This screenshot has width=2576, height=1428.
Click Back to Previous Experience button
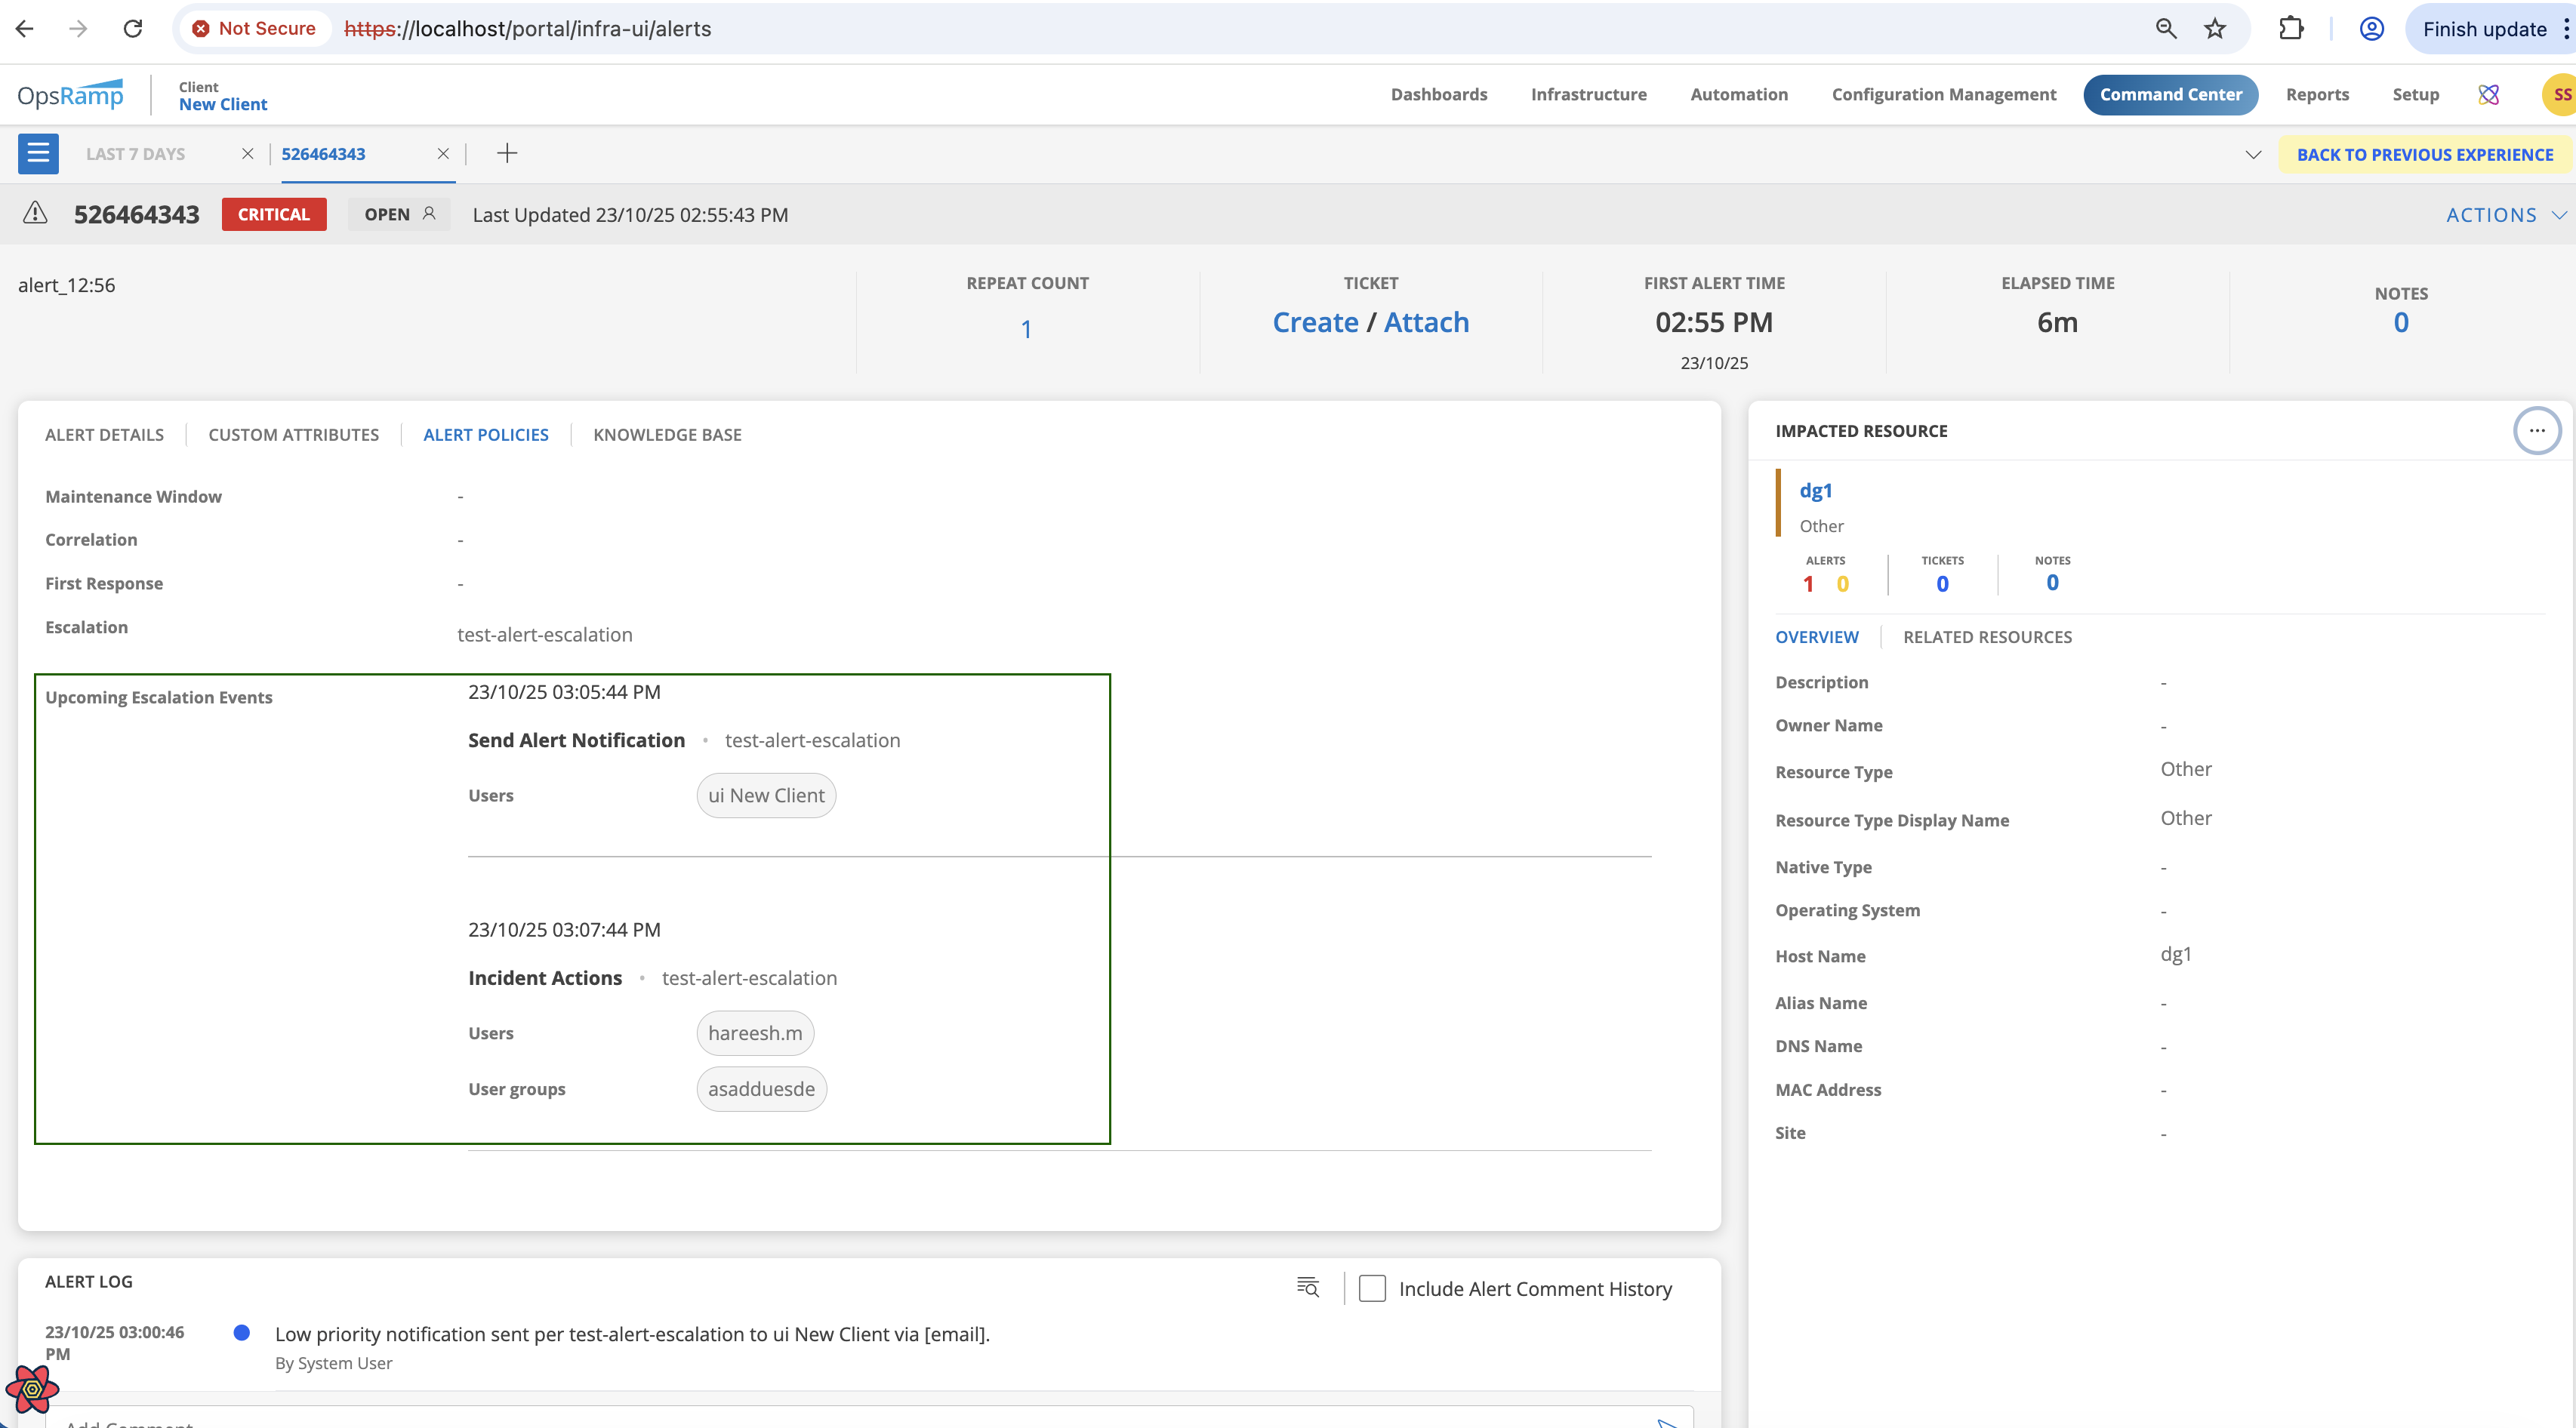point(2424,155)
